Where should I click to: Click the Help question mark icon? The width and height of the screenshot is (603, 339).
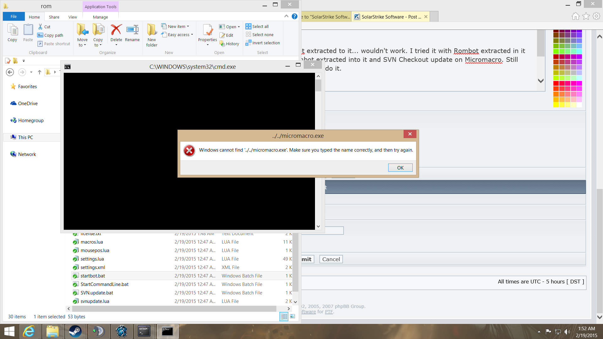pos(294,16)
